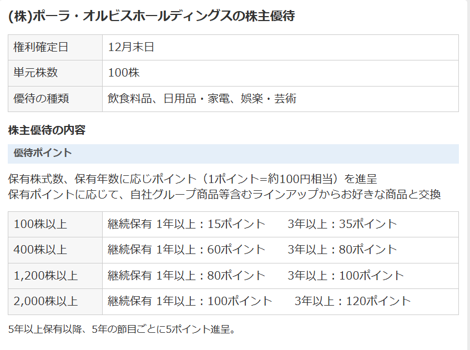Click the 単元株数 label cell
This screenshot has height=350, width=470.
[x=36, y=73]
